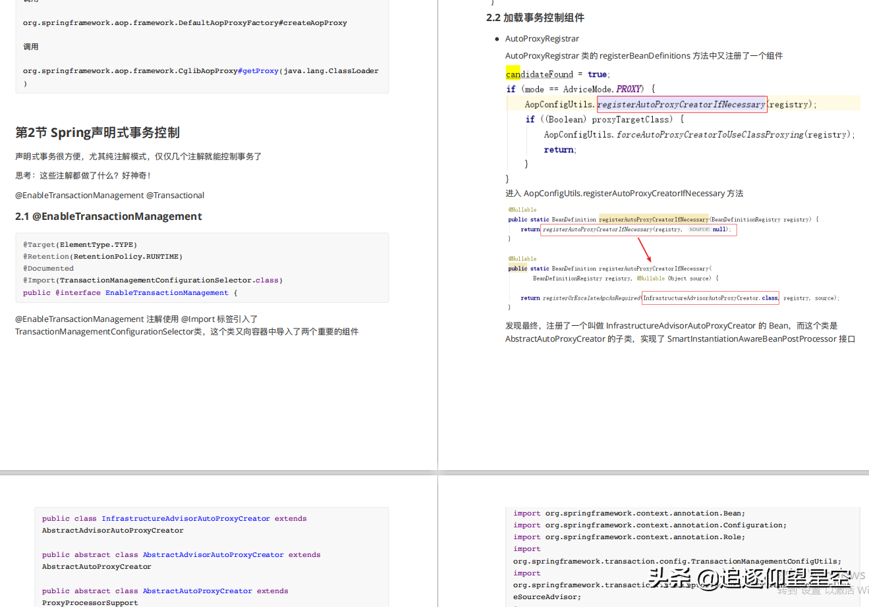
Task: Select the 'if ((Boolean) proxyTargetClass) {' line
Action: (605, 119)
